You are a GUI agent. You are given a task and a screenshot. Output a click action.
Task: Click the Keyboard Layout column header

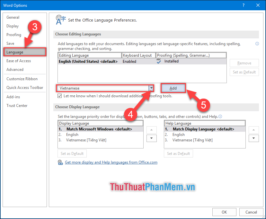[138, 55]
